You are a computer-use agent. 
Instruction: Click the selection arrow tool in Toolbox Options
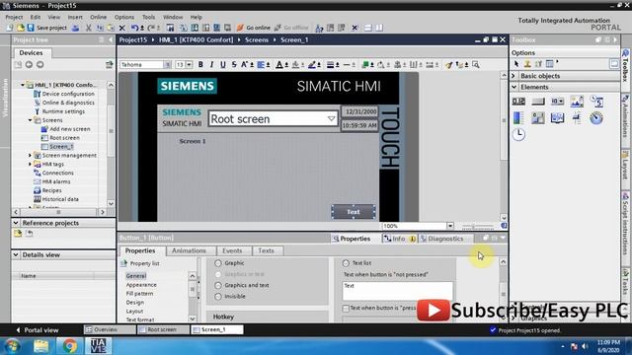click(x=516, y=64)
